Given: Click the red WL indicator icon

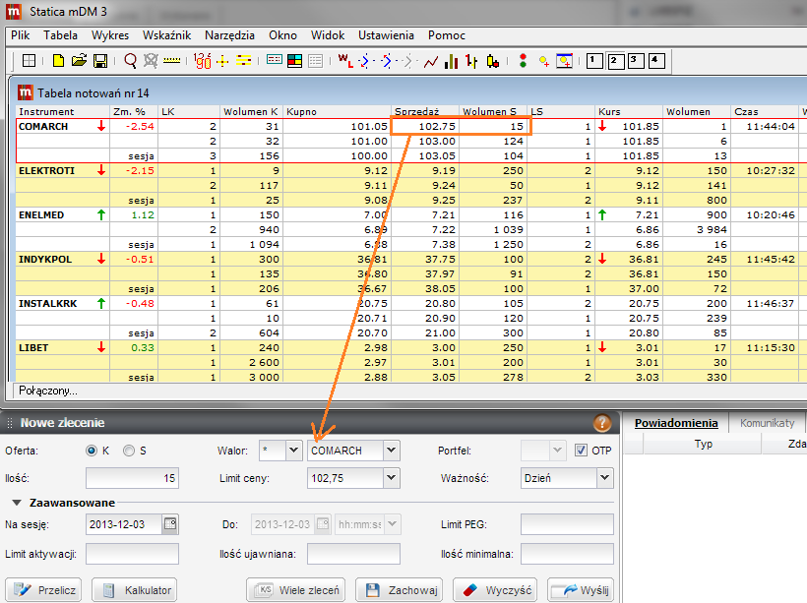Looking at the screenshot, I should pos(345,61).
